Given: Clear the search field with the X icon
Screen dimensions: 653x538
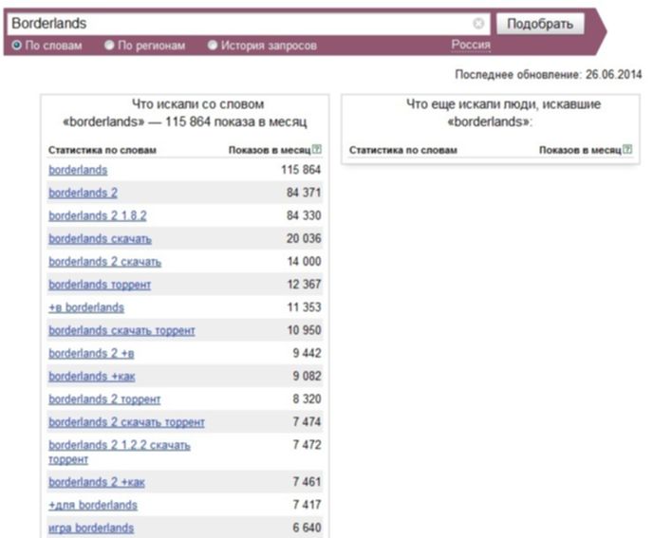Looking at the screenshot, I should [x=478, y=24].
